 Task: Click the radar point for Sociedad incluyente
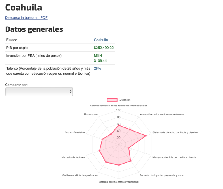click(130, 161)
